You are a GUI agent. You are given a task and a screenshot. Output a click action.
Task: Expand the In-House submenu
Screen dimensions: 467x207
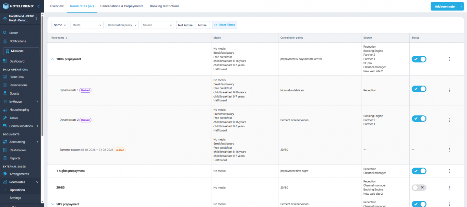[37, 102]
